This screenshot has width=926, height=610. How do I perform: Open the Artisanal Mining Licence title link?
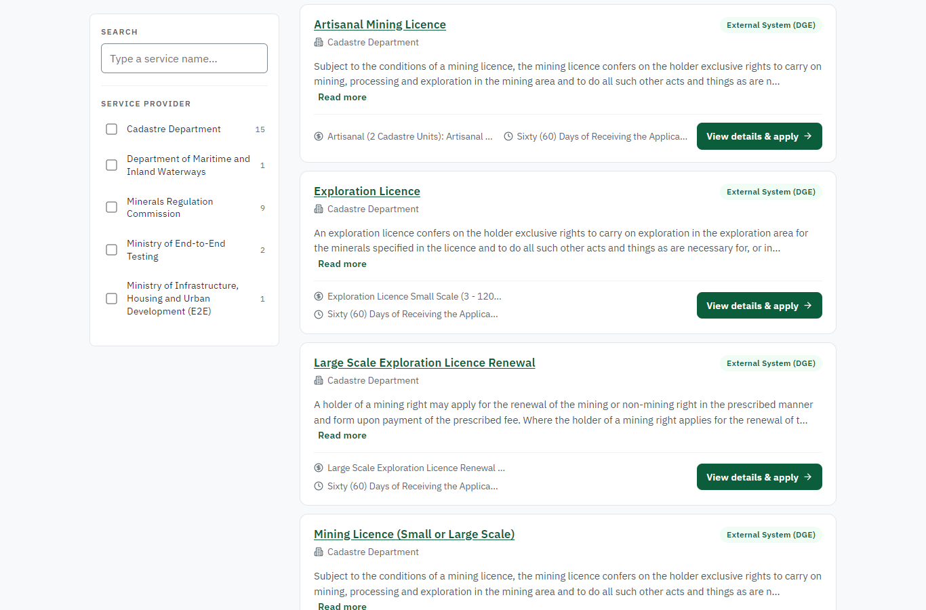[x=380, y=24]
